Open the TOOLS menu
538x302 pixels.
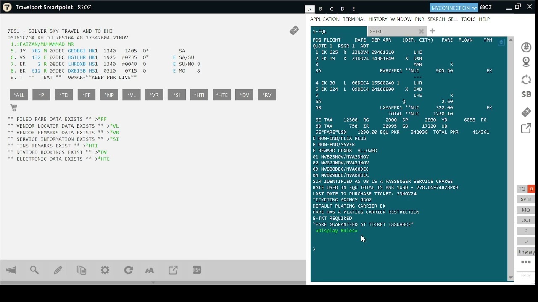(x=468, y=19)
